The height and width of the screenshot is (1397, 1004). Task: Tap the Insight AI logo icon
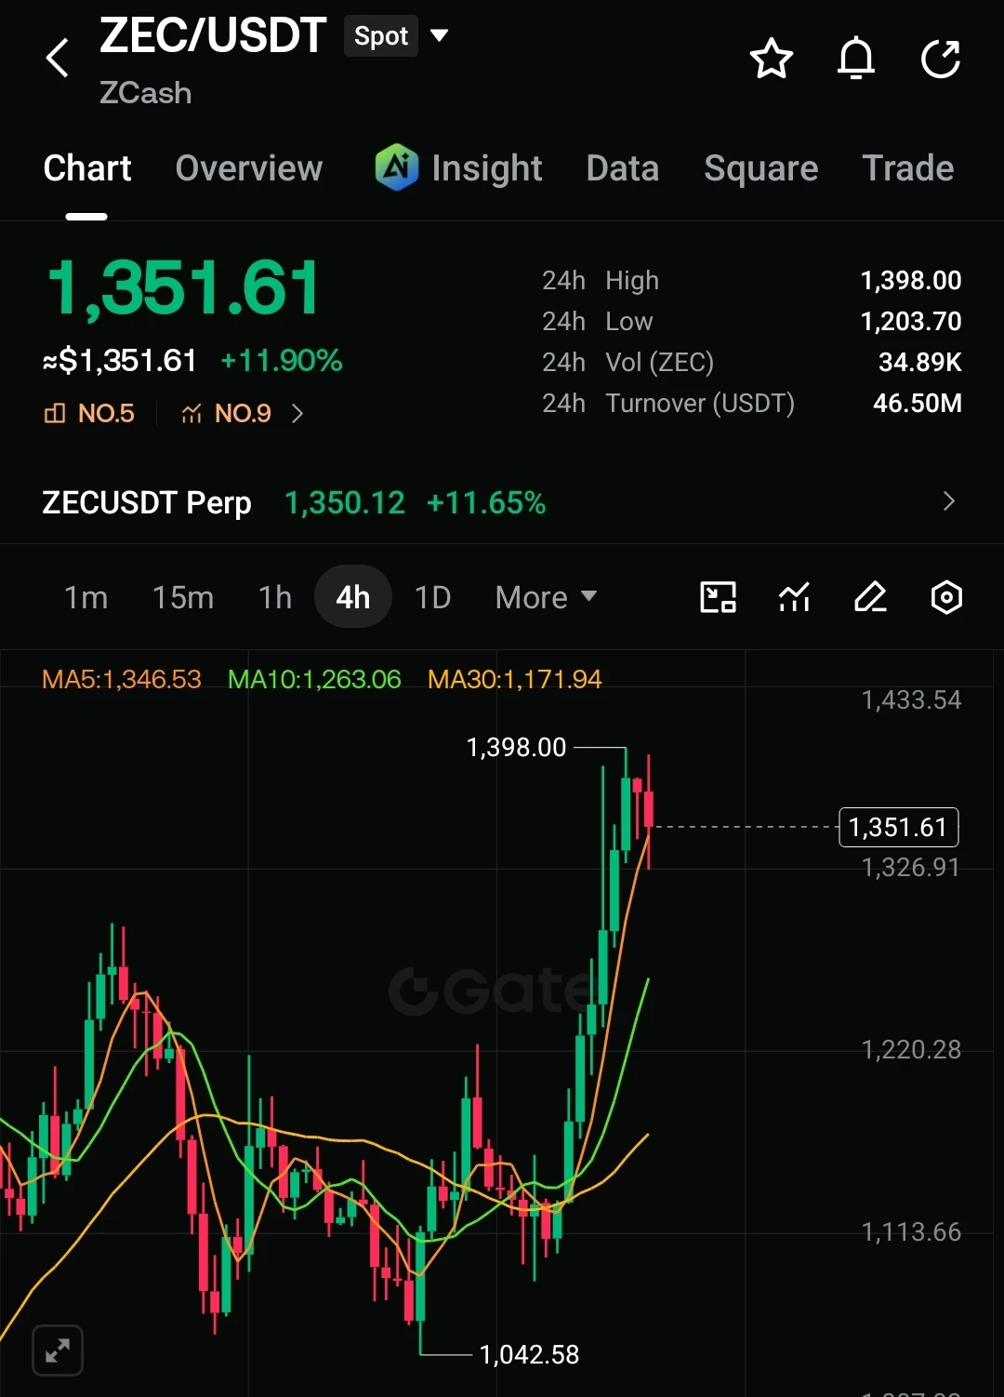coord(397,167)
